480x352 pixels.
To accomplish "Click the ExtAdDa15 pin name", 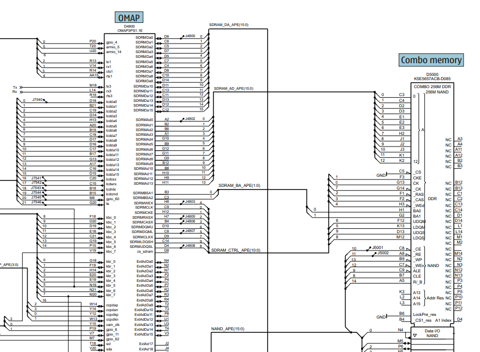I will pos(144,334).
